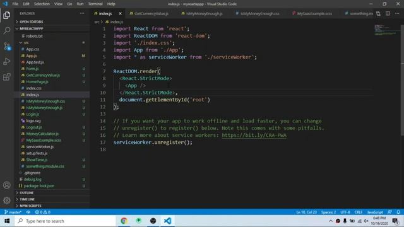Open robots.txt in the explorer
404x227 pixels.
tap(34, 37)
